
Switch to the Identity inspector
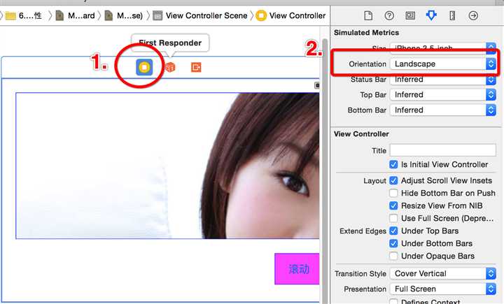point(410,15)
